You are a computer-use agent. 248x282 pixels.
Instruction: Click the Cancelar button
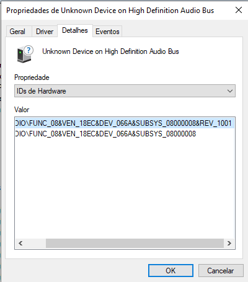click(221, 271)
